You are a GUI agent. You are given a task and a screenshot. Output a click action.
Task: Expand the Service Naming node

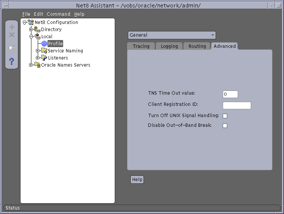(x=37, y=51)
